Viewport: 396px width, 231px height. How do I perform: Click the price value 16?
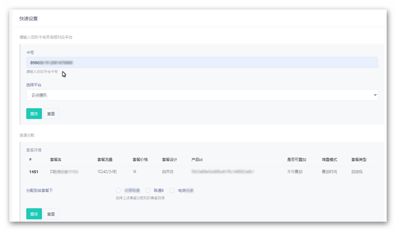click(134, 172)
